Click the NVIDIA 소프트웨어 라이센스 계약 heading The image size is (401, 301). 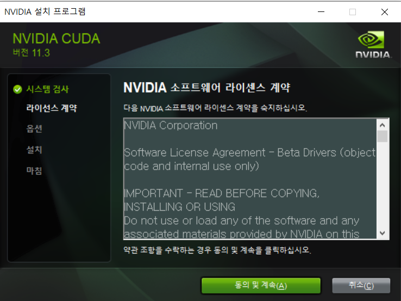[206, 88]
